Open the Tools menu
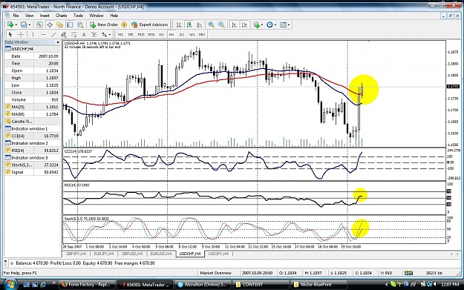This screenshot has height=290, width=464. [78, 16]
